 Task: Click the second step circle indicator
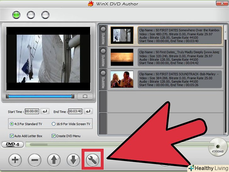(x=31, y=15)
